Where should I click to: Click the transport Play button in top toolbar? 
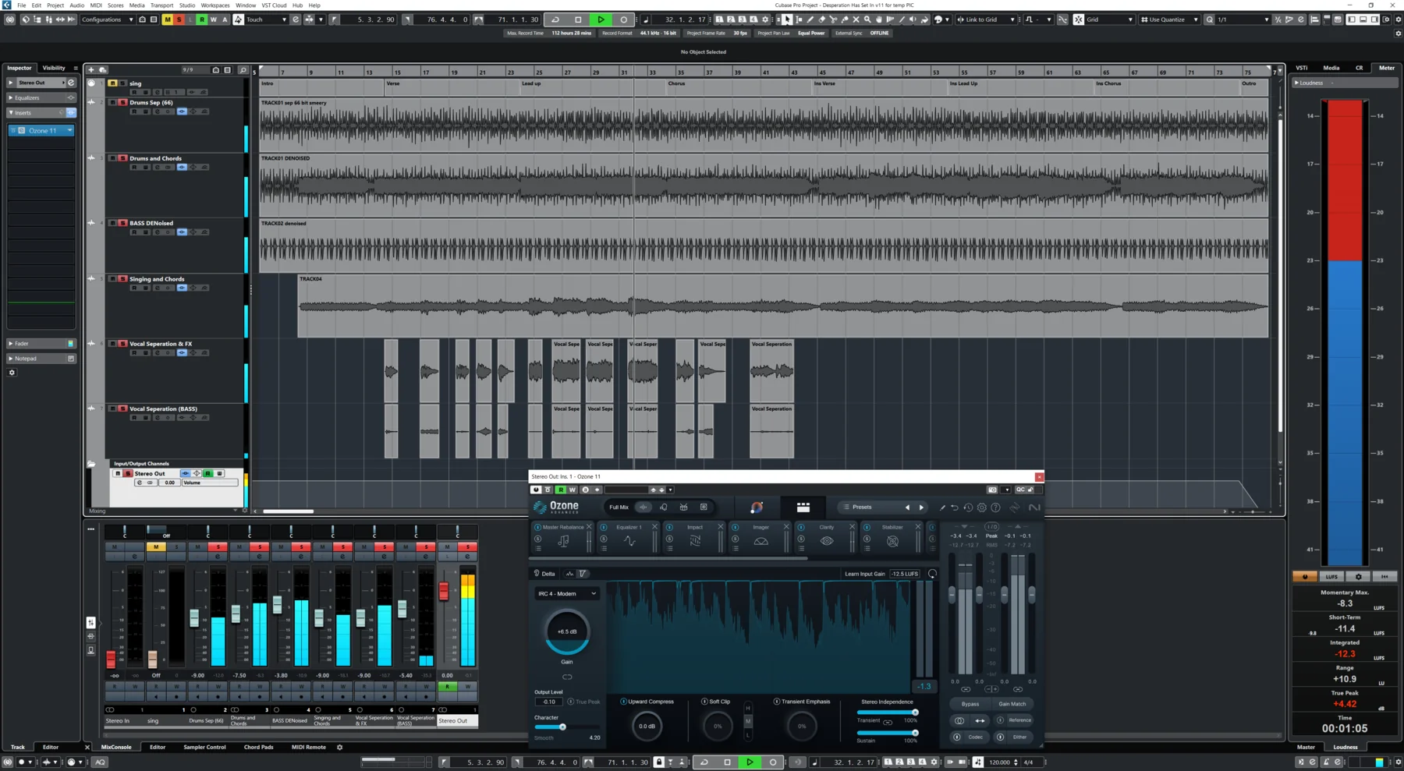[x=601, y=19]
